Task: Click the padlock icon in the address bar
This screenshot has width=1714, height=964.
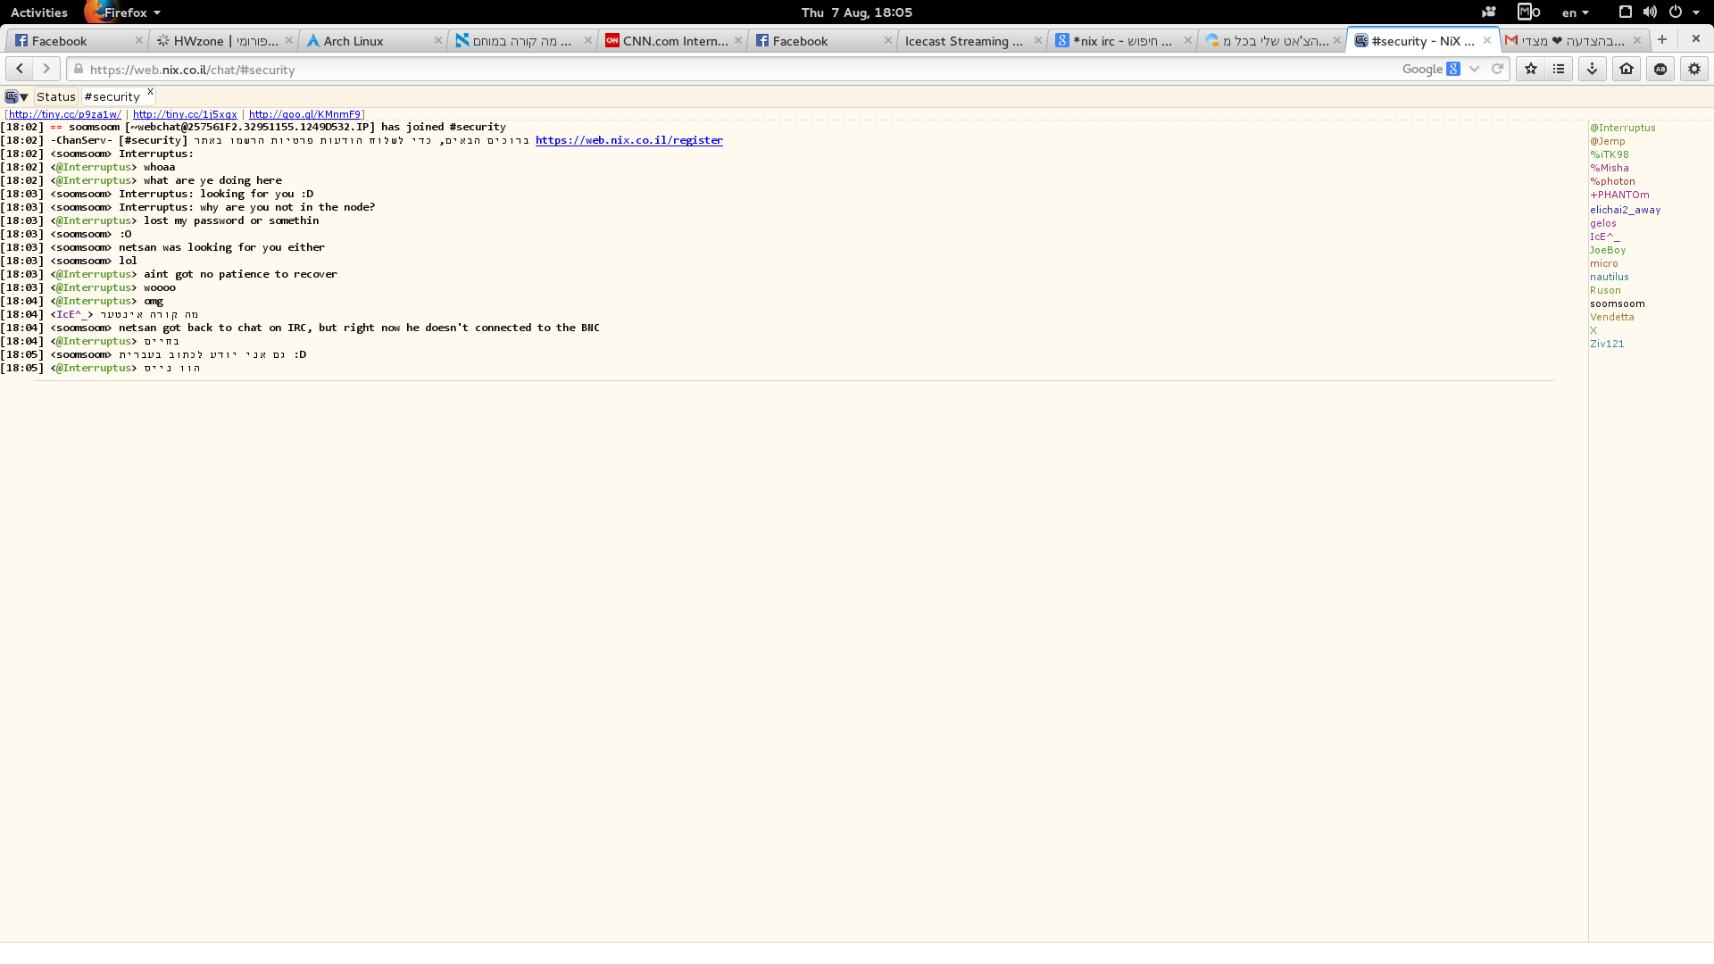Action: pos(79,69)
